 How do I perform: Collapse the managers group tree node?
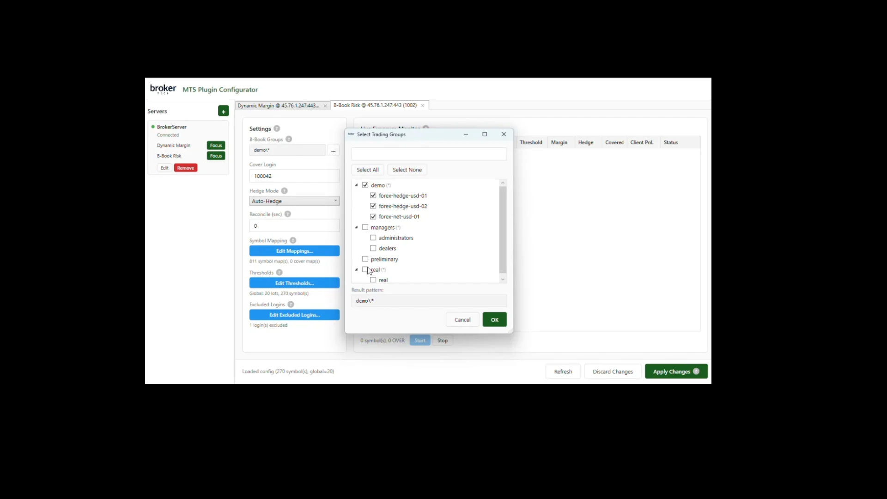click(356, 227)
